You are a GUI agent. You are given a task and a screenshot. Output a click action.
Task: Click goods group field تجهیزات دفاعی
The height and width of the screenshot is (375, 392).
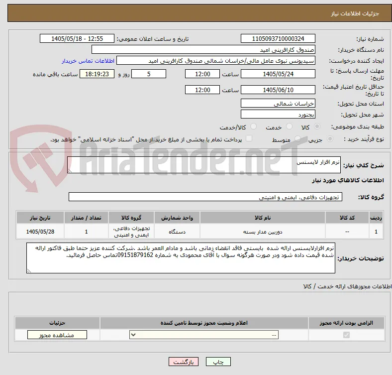click(205, 197)
